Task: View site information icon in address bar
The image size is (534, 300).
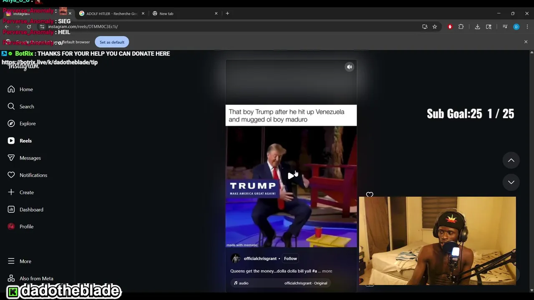Action: (42, 27)
